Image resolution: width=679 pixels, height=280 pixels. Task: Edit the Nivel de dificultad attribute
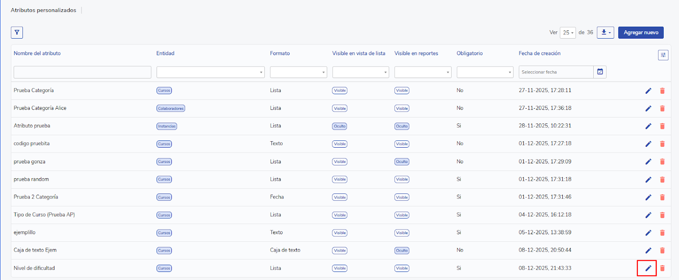(x=648, y=268)
